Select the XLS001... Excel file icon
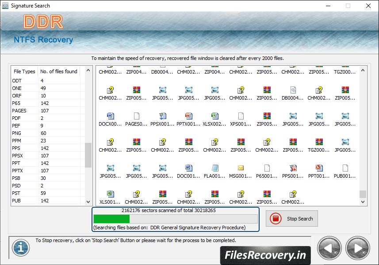 pos(110,194)
